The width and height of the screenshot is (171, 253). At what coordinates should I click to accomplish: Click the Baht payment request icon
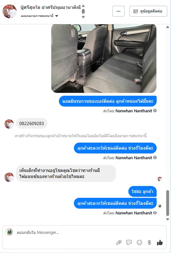pyautogui.click(x=149, y=242)
